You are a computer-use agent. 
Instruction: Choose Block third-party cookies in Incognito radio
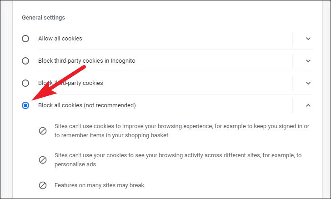point(25,61)
